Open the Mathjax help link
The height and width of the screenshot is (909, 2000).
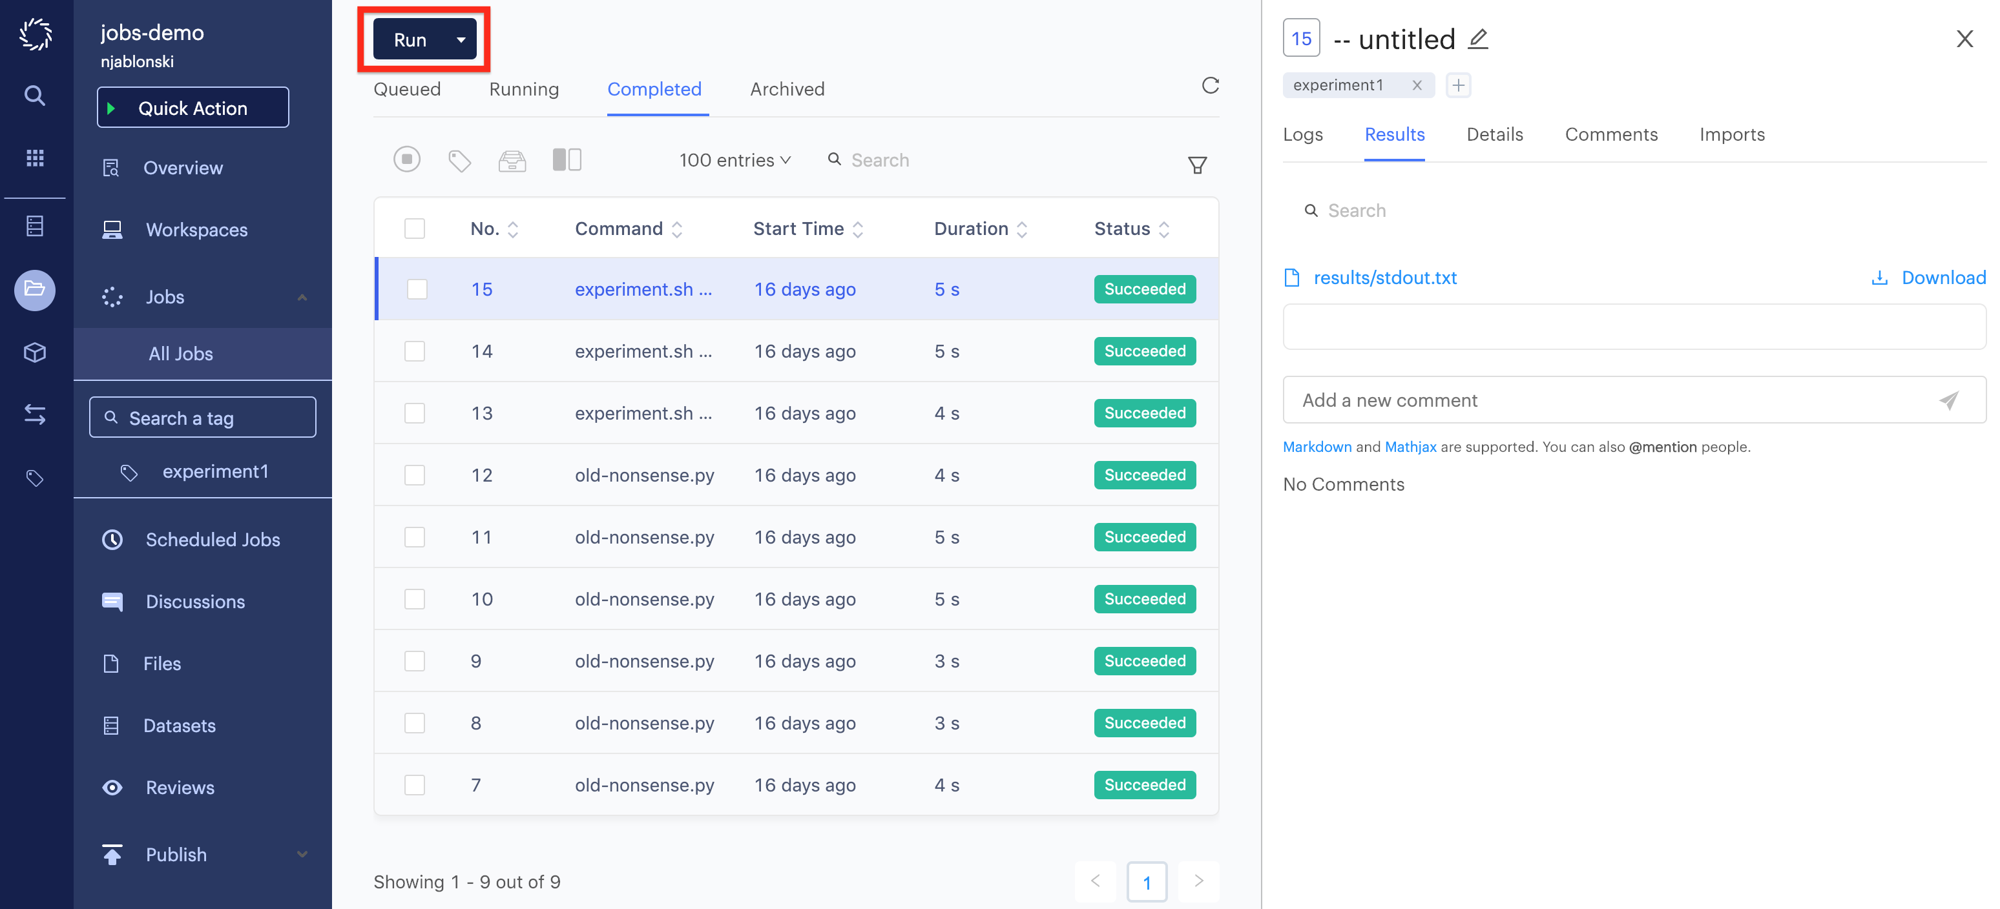[x=1411, y=447]
